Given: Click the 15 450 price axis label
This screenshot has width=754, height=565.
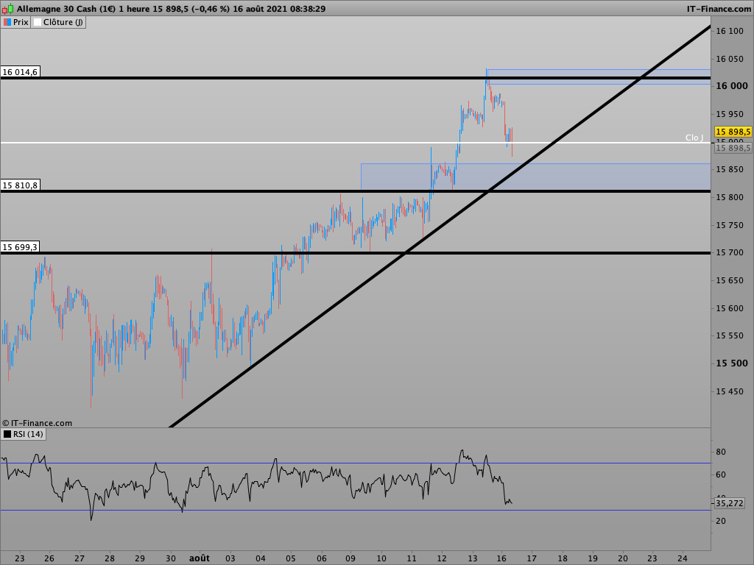Looking at the screenshot, I should [729, 391].
